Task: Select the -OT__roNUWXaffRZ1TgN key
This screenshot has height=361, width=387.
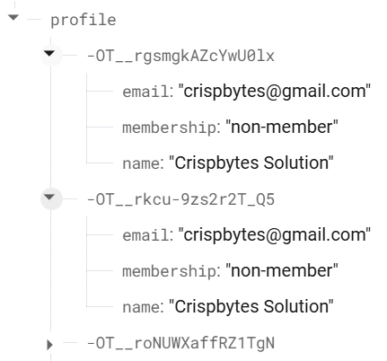Action: click(180, 343)
